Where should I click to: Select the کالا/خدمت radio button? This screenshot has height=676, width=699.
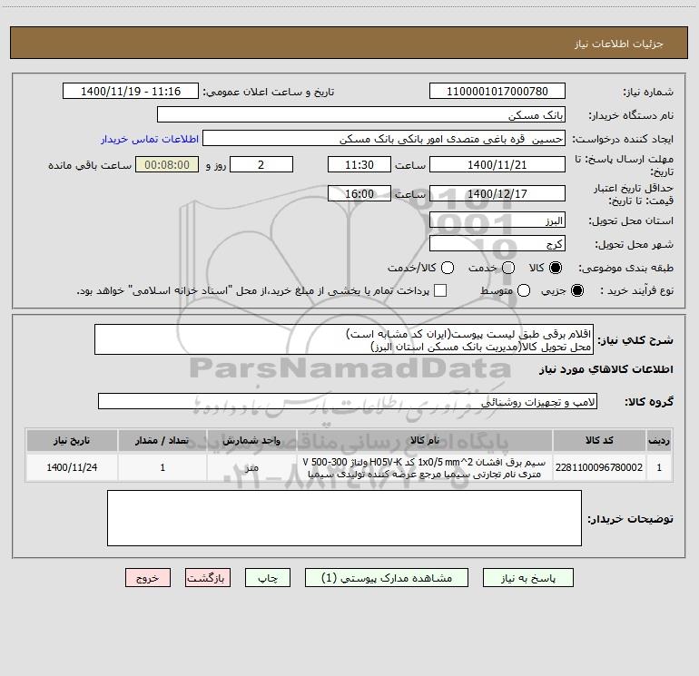(x=448, y=268)
